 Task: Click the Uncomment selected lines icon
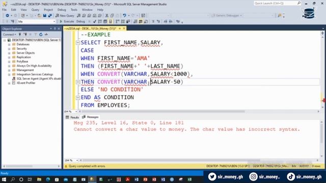click(x=158, y=21)
